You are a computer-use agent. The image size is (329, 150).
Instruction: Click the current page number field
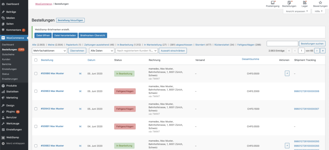point(301,50)
